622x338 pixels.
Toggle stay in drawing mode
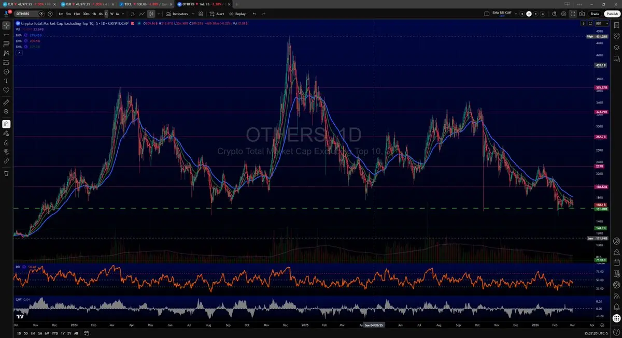pyautogui.click(x=6, y=133)
